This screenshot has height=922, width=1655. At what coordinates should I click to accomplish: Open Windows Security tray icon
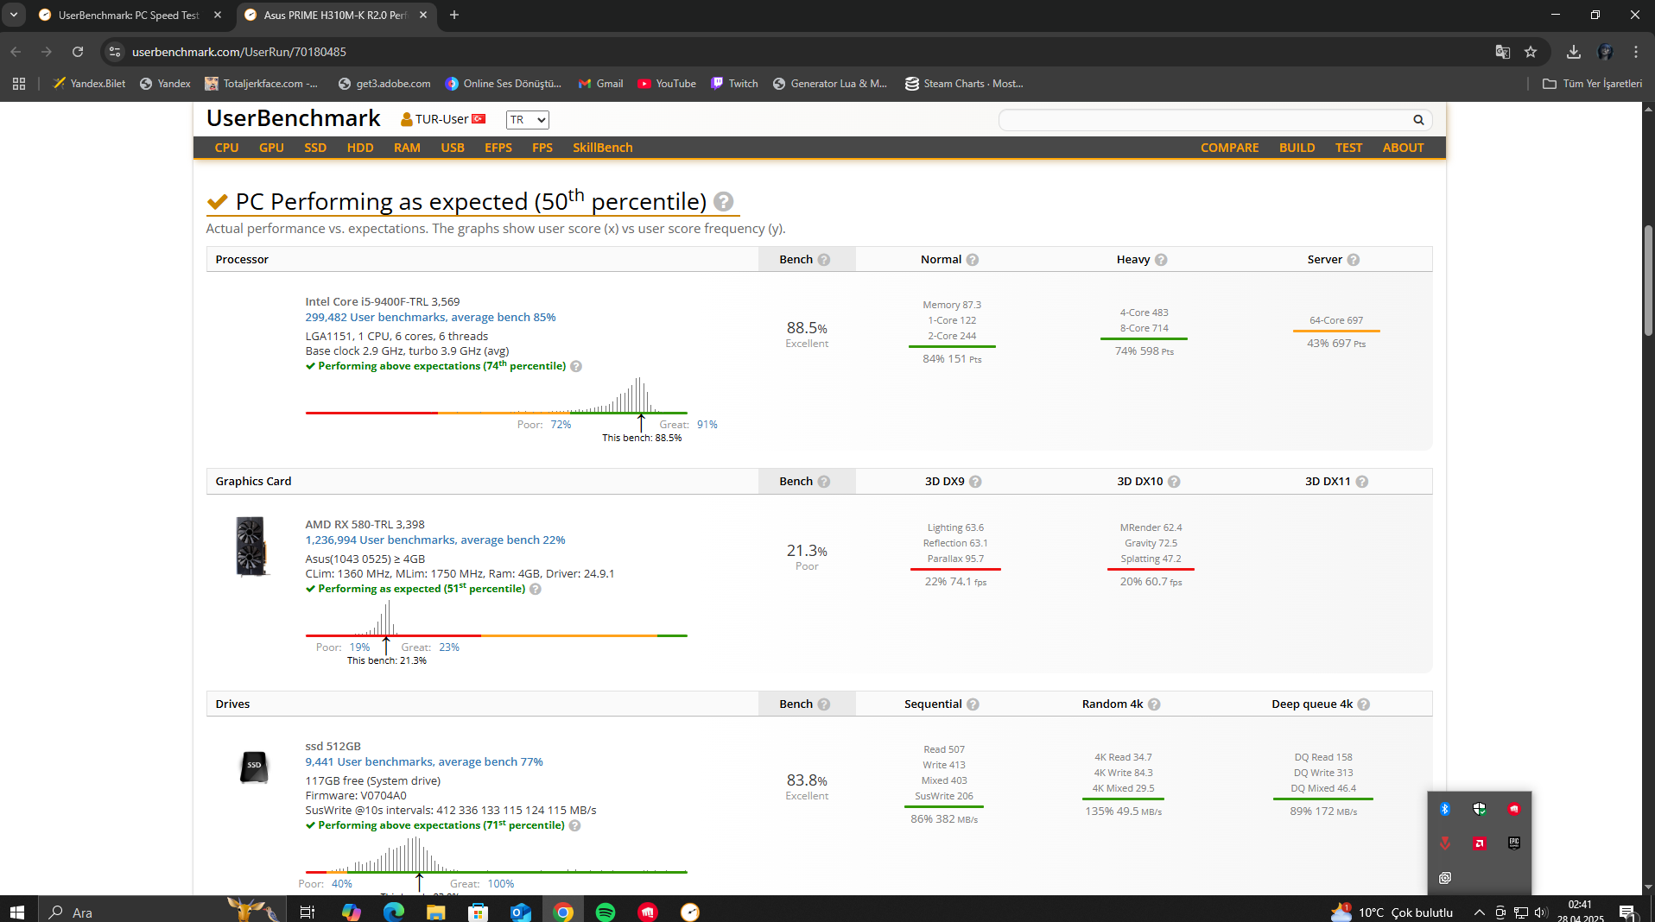click(1480, 810)
